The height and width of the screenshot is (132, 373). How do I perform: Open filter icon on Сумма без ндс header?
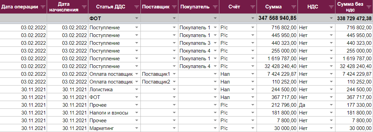(369, 7)
